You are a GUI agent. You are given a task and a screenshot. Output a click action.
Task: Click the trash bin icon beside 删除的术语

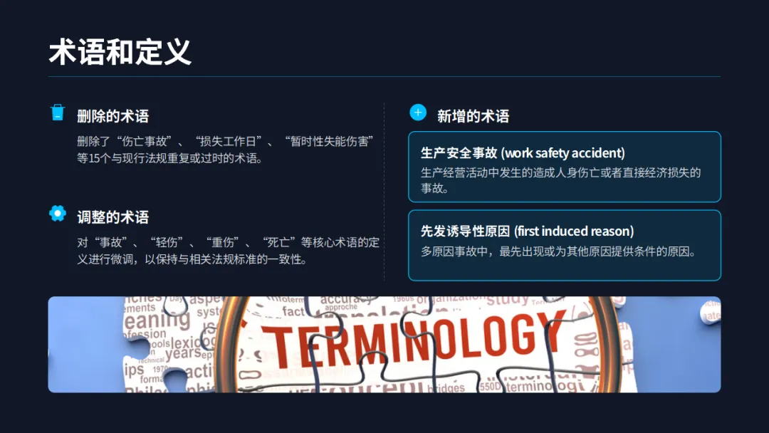click(58, 113)
